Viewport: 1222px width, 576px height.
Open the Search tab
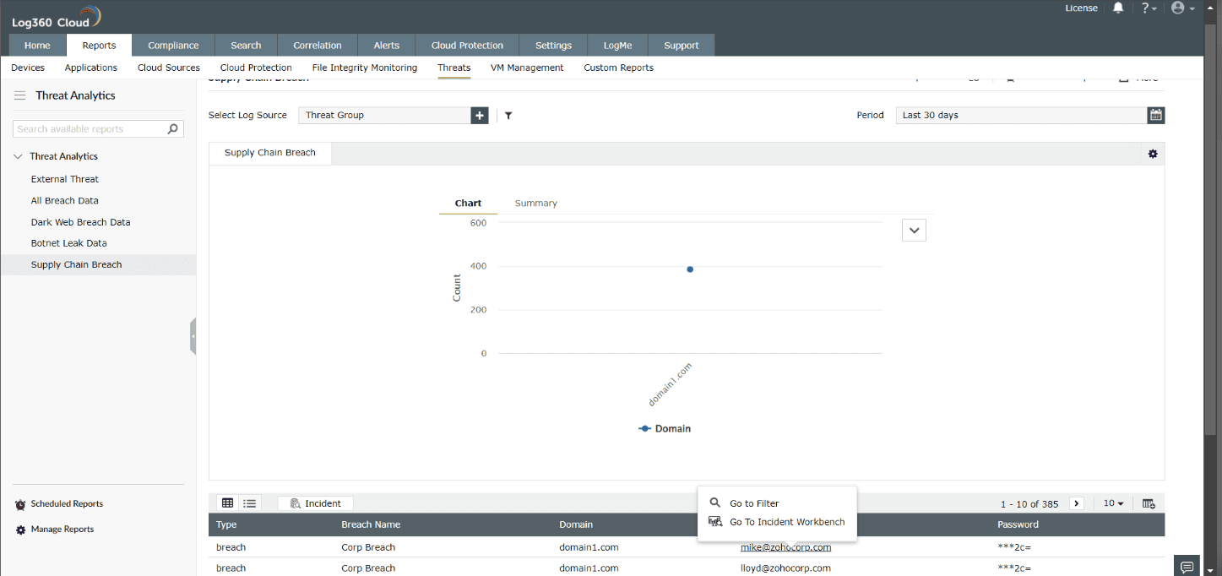pos(246,46)
